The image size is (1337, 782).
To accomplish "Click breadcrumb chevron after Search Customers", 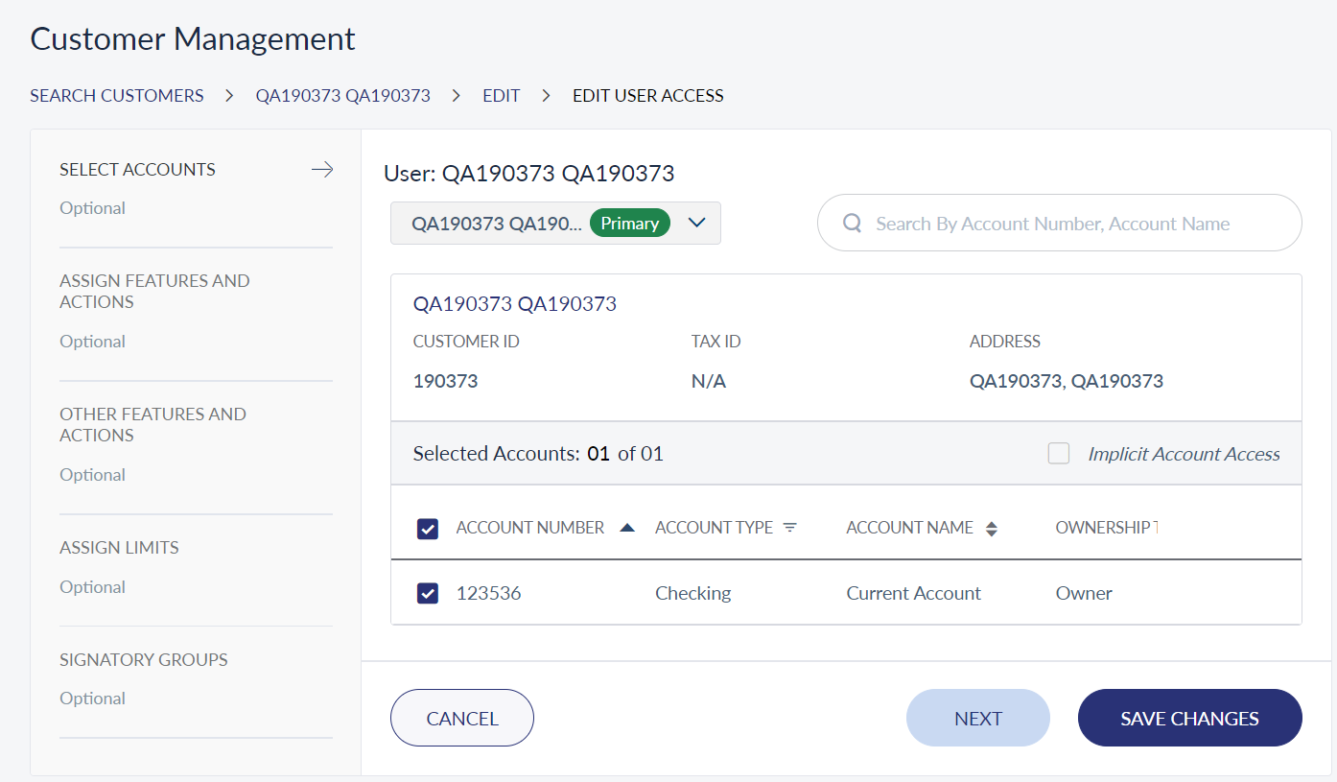I will pyautogui.click(x=230, y=96).
